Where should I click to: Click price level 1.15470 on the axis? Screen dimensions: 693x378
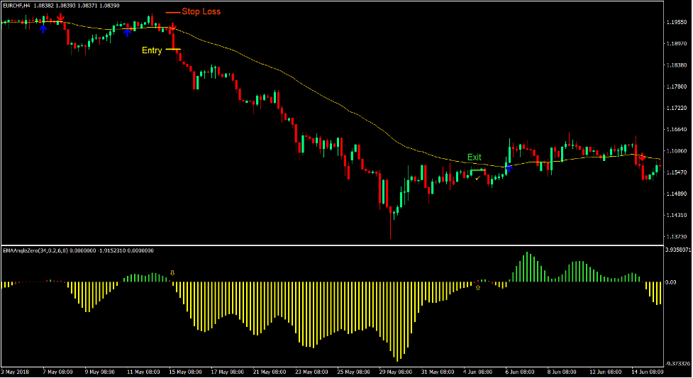tap(677, 172)
